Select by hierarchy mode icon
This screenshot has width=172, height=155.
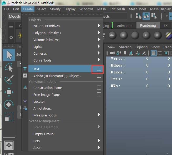[138, 16]
